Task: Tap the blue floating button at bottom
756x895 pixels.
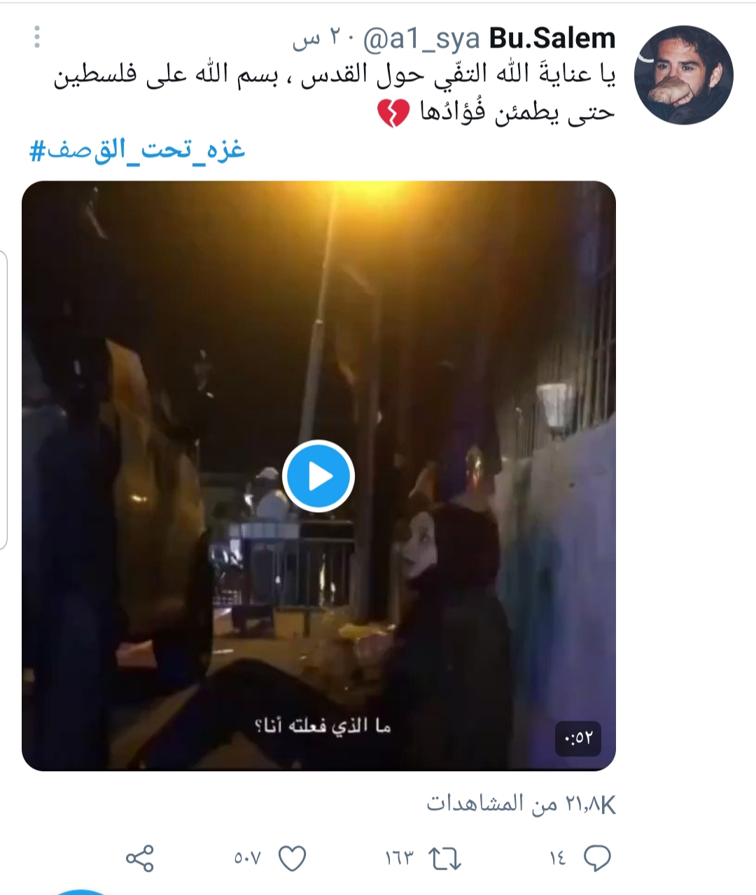Action: coord(83,890)
